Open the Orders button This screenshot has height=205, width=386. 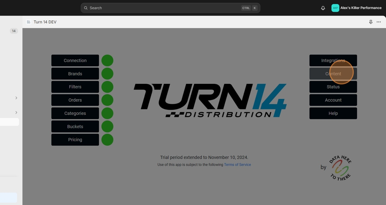pos(75,100)
